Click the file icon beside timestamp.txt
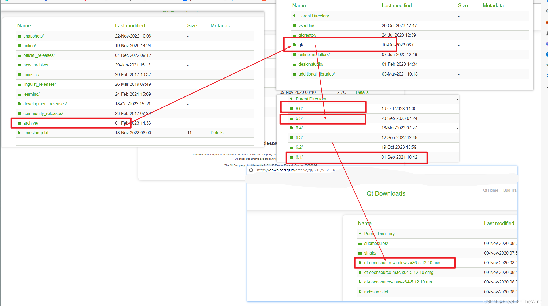The width and height of the screenshot is (548, 306). [x=19, y=133]
